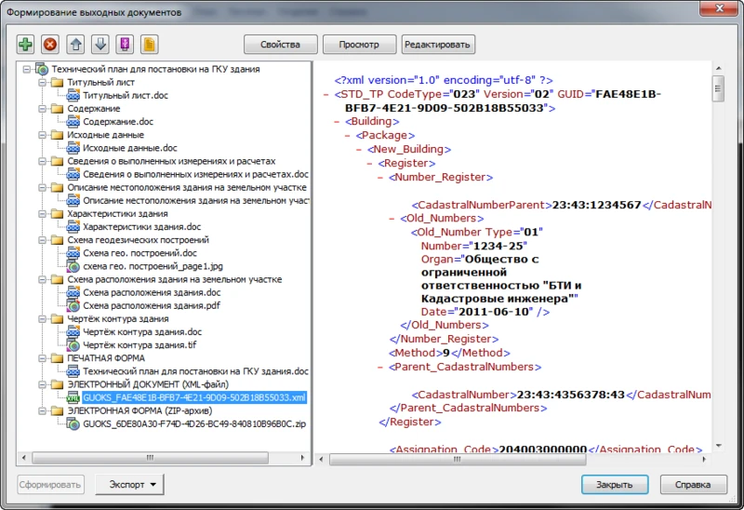Click the Свойства button
Screen dimensions: 744x510
pos(280,45)
